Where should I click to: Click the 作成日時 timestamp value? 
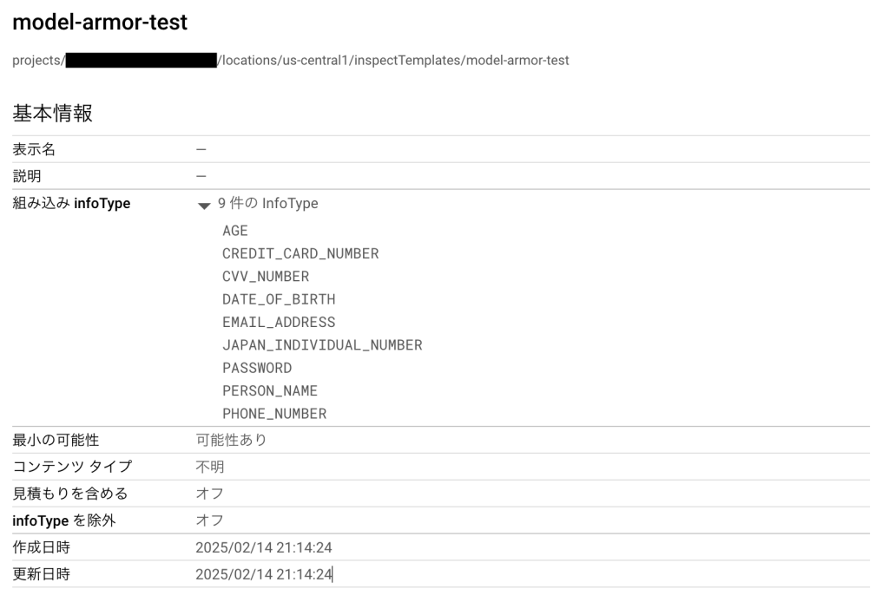coord(264,547)
